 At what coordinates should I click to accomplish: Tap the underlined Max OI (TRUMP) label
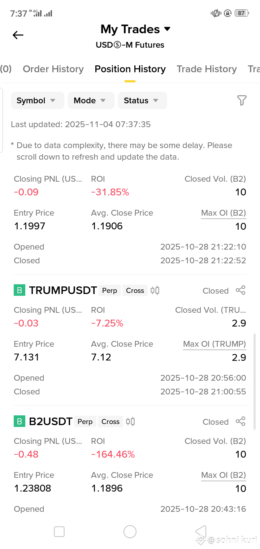click(x=214, y=344)
